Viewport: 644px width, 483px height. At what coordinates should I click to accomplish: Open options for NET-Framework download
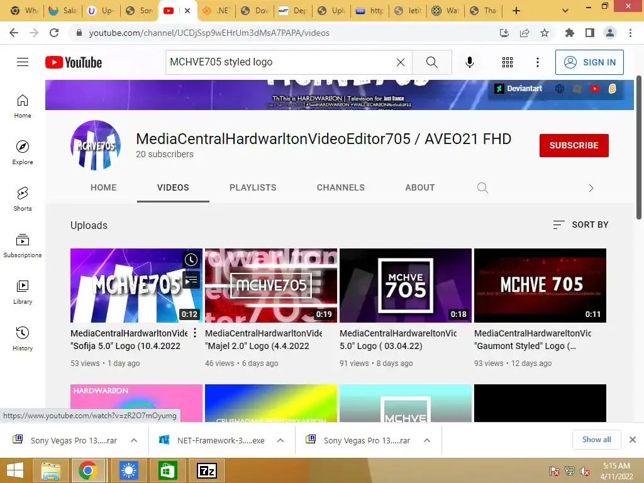[280, 440]
